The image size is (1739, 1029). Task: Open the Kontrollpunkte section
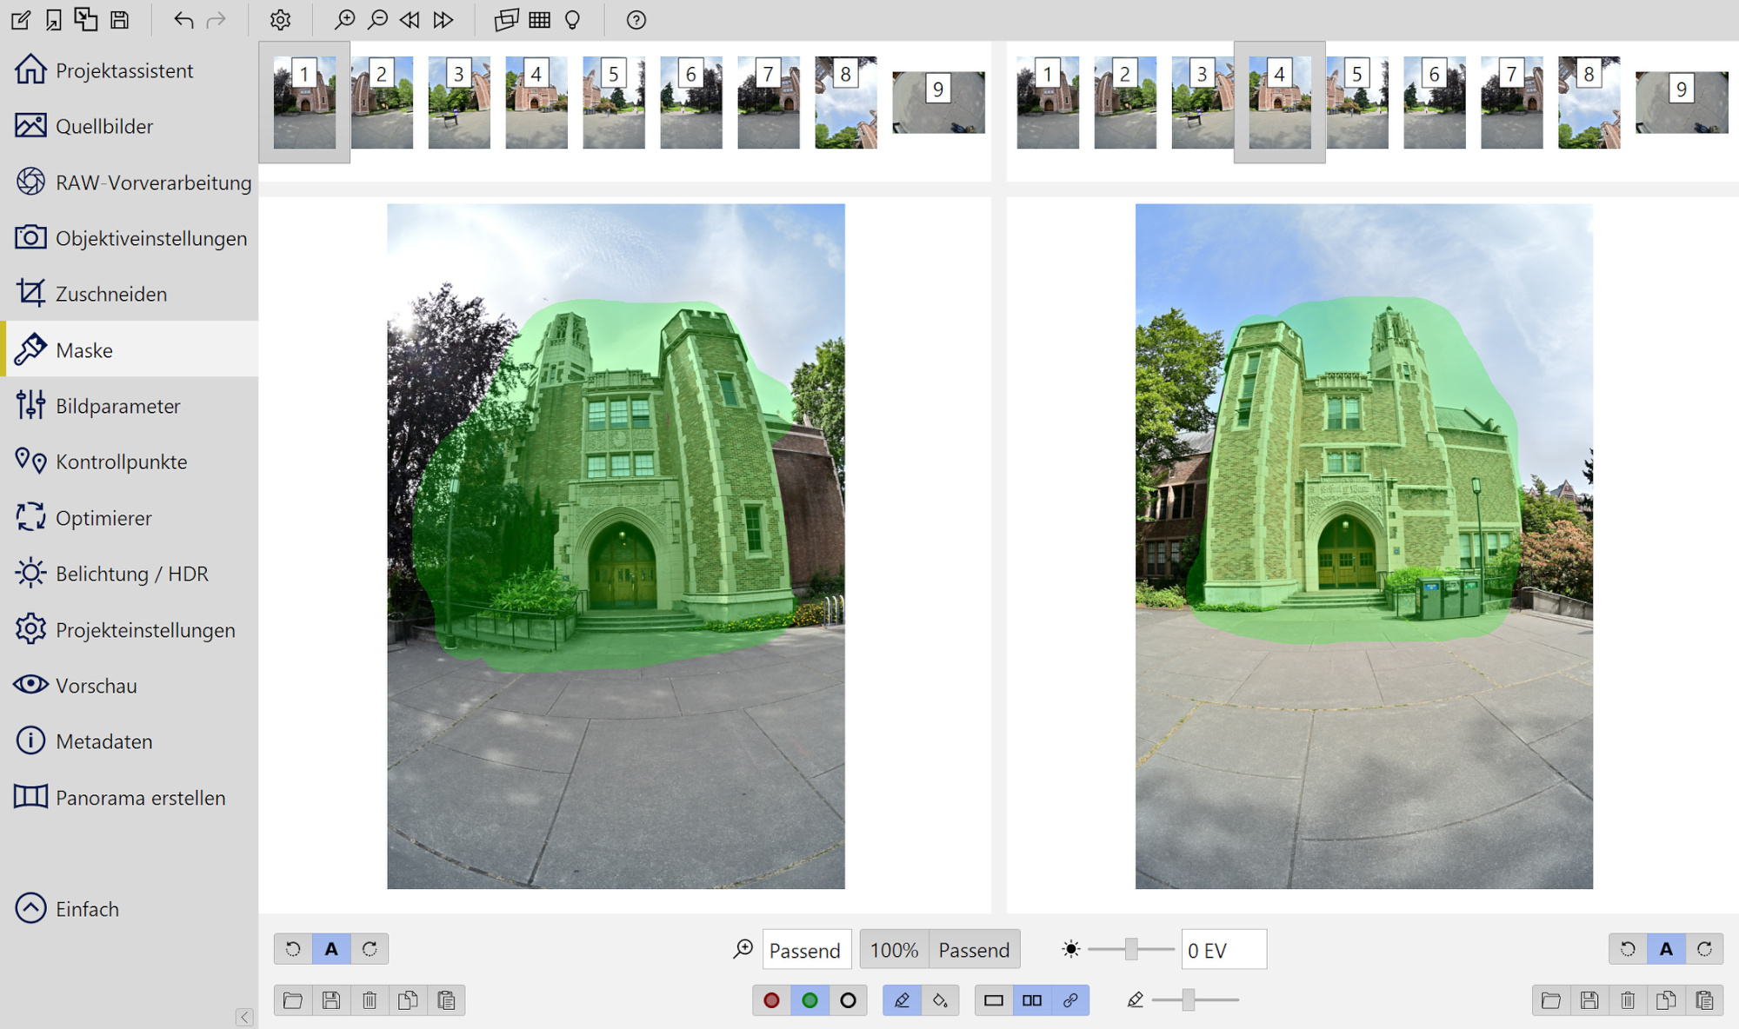(x=121, y=461)
